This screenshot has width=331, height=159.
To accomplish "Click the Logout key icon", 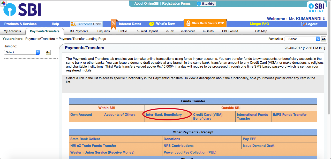I will pos(303,24).
